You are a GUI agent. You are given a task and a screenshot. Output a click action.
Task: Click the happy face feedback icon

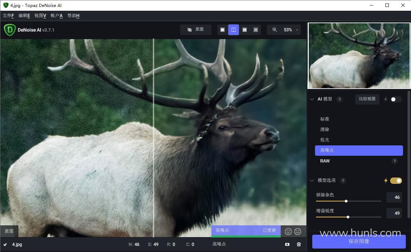288,232
